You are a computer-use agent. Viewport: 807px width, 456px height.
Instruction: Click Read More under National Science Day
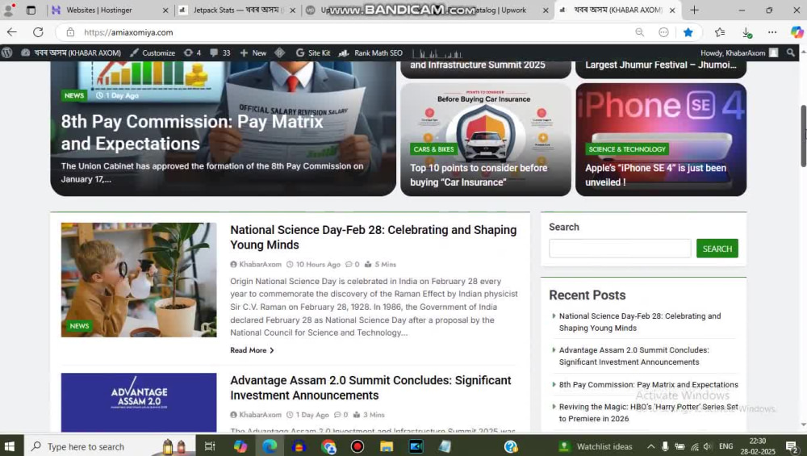[252, 350]
